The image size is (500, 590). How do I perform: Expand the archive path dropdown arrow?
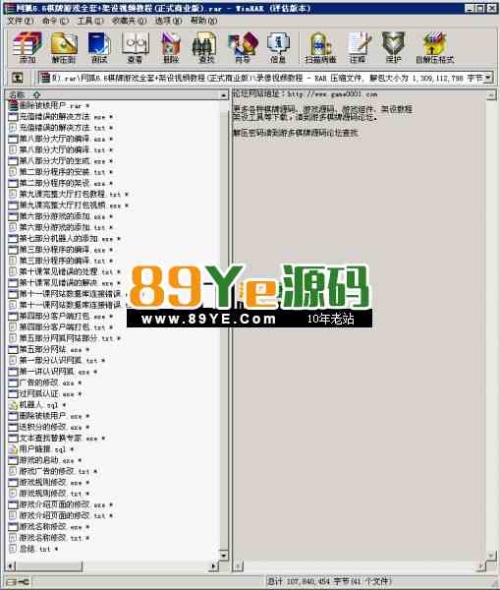[487, 78]
